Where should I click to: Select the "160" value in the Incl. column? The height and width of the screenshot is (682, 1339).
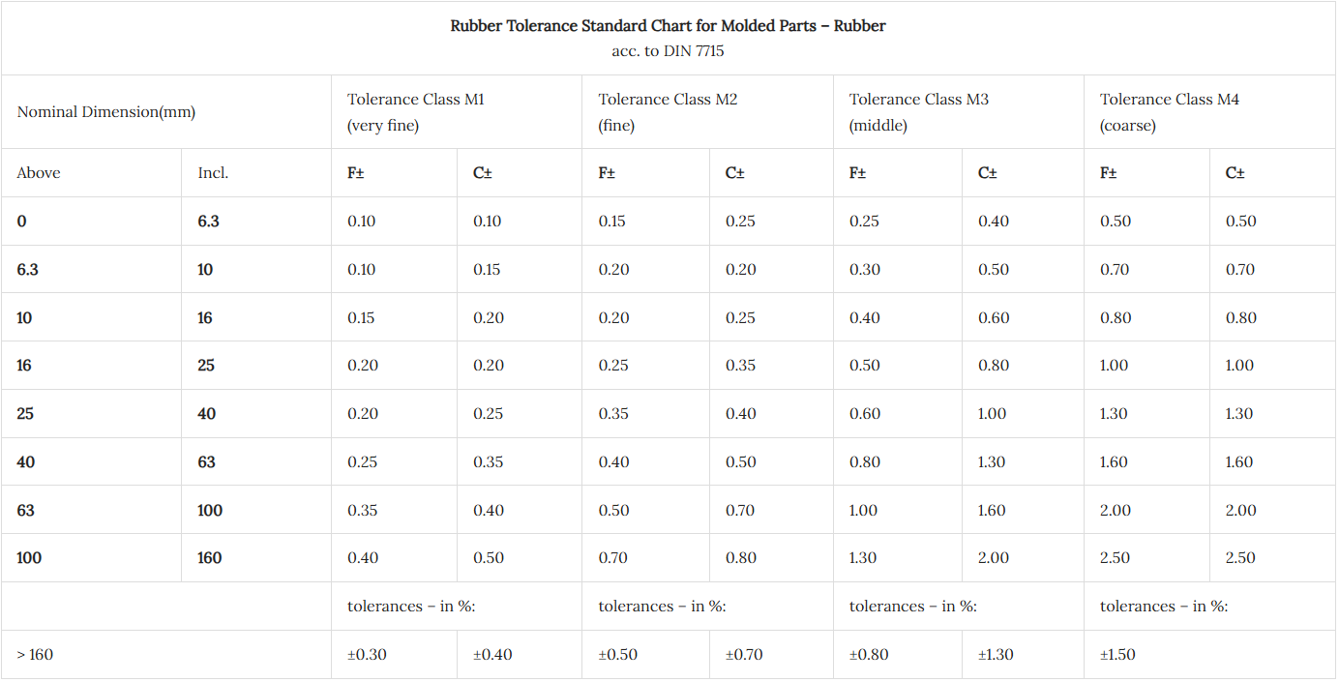[x=209, y=558]
